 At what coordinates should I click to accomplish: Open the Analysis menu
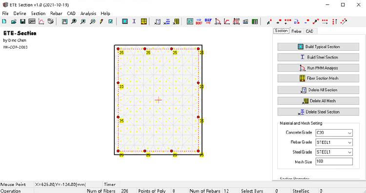click(88, 14)
